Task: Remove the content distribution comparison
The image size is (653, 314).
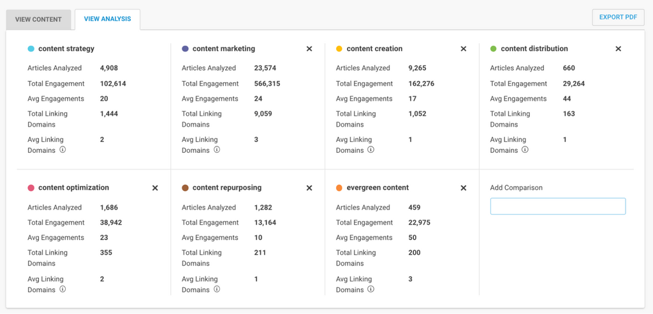Action: (618, 49)
